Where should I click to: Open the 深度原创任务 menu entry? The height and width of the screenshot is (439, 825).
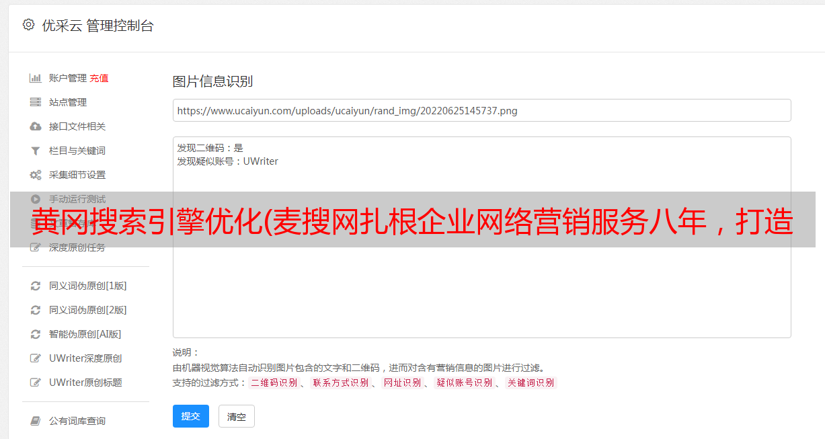click(x=77, y=247)
